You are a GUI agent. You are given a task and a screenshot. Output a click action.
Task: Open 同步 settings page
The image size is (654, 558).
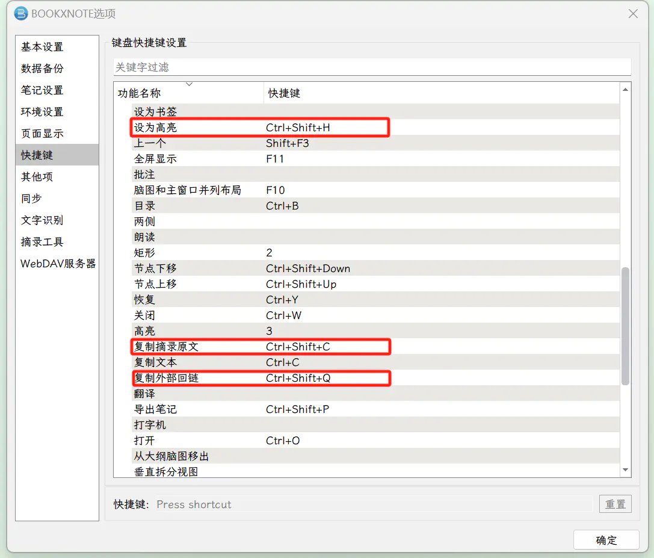pos(57,199)
